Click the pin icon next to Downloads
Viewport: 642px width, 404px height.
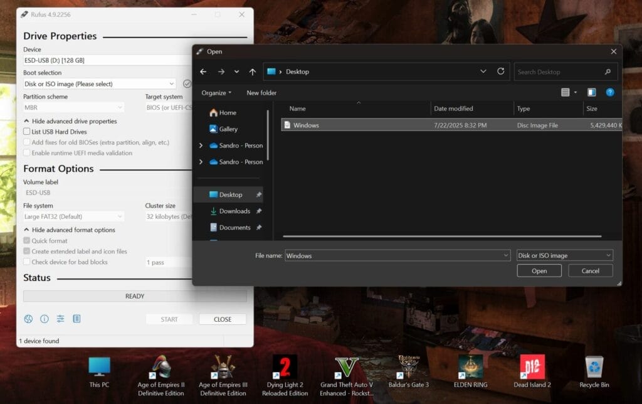(x=259, y=211)
